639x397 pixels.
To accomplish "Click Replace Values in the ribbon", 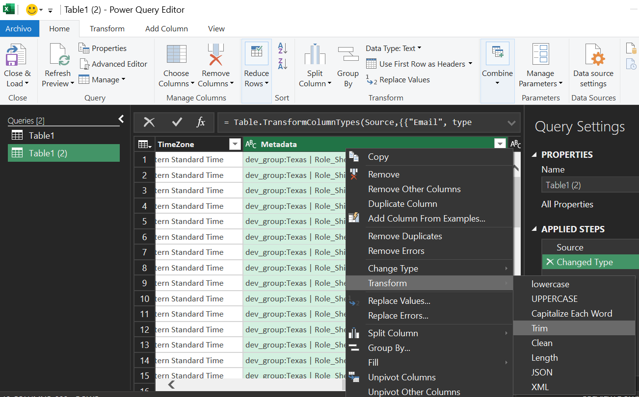I will 398,79.
